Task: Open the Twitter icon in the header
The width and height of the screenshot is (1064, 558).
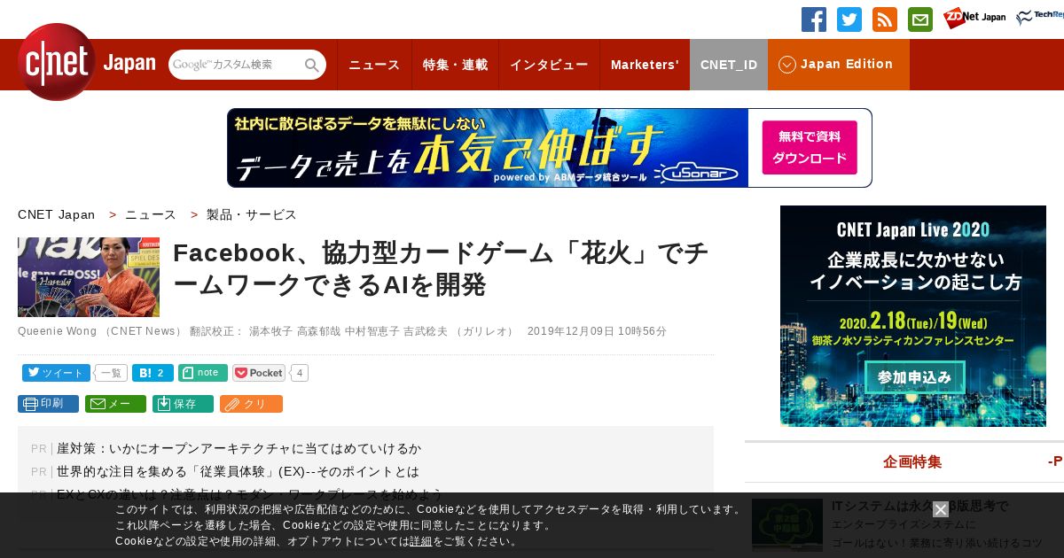Action: point(849,19)
